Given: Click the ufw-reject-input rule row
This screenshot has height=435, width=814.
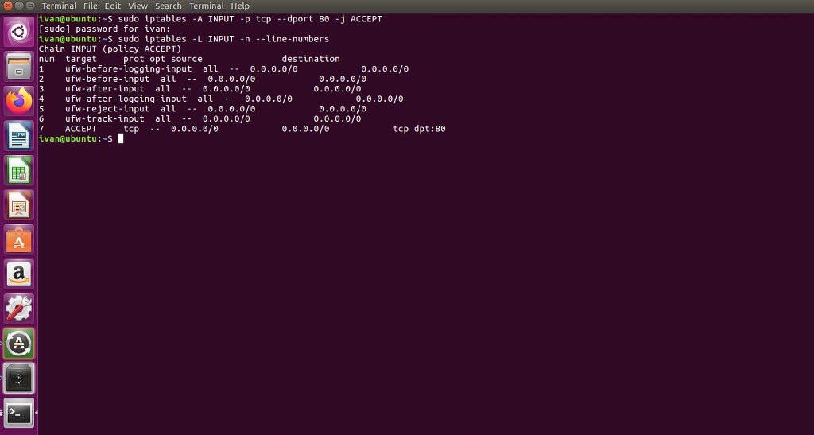Looking at the screenshot, I should click(x=203, y=109).
